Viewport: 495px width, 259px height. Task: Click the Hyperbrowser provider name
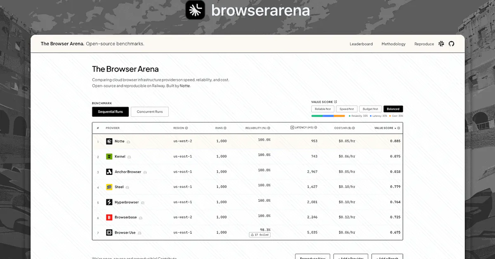point(127,202)
